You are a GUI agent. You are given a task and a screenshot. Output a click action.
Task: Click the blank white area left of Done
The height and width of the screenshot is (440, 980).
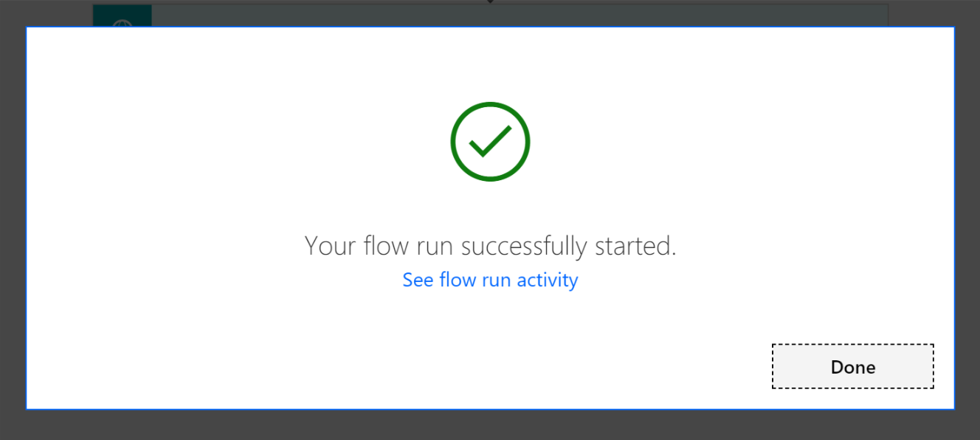(517, 366)
